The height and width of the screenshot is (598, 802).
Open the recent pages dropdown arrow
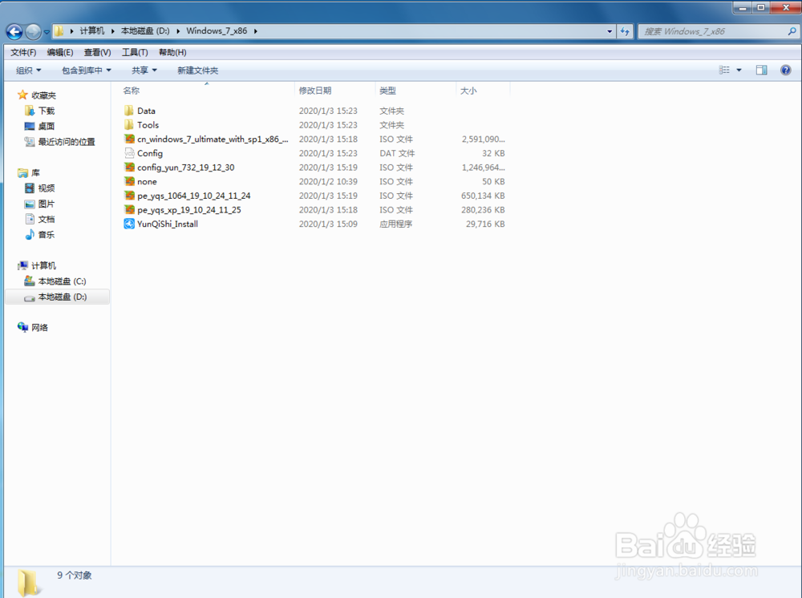pos(47,32)
